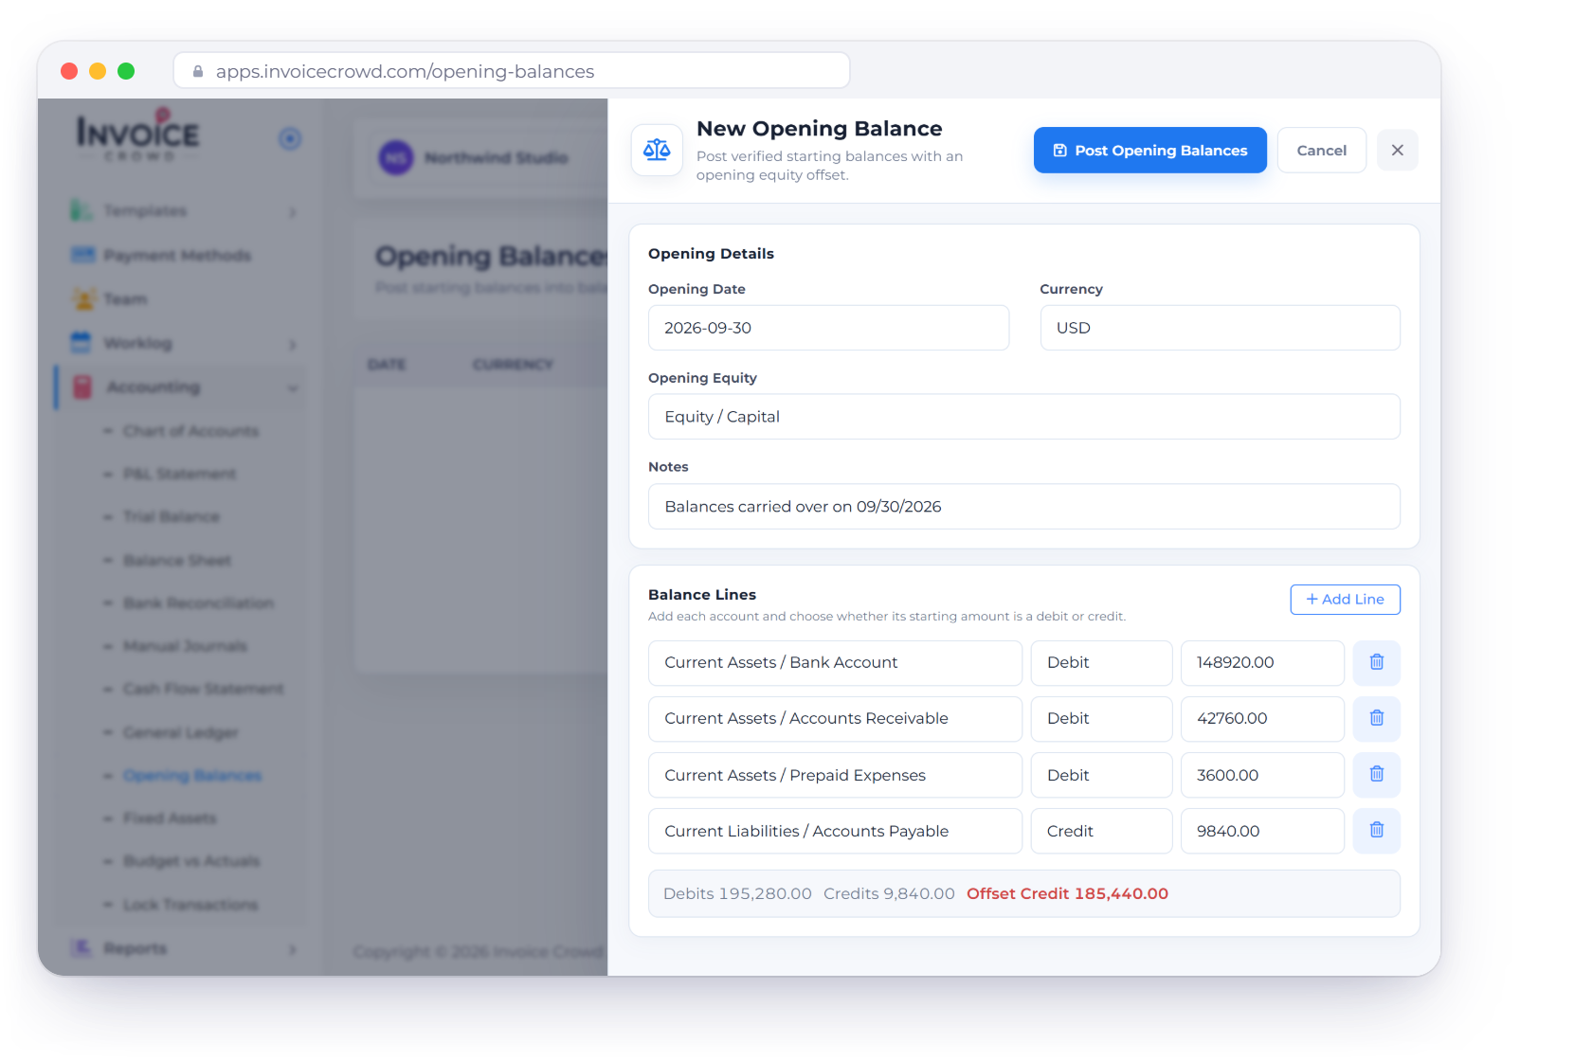Remove the Prepaid Expenses line
Screen dimensions: 1592x1061
(1376, 774)
